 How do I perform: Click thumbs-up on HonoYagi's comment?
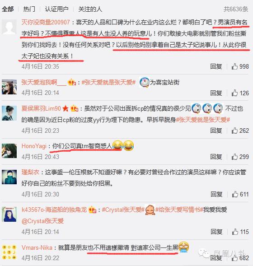tap(234, 157)
